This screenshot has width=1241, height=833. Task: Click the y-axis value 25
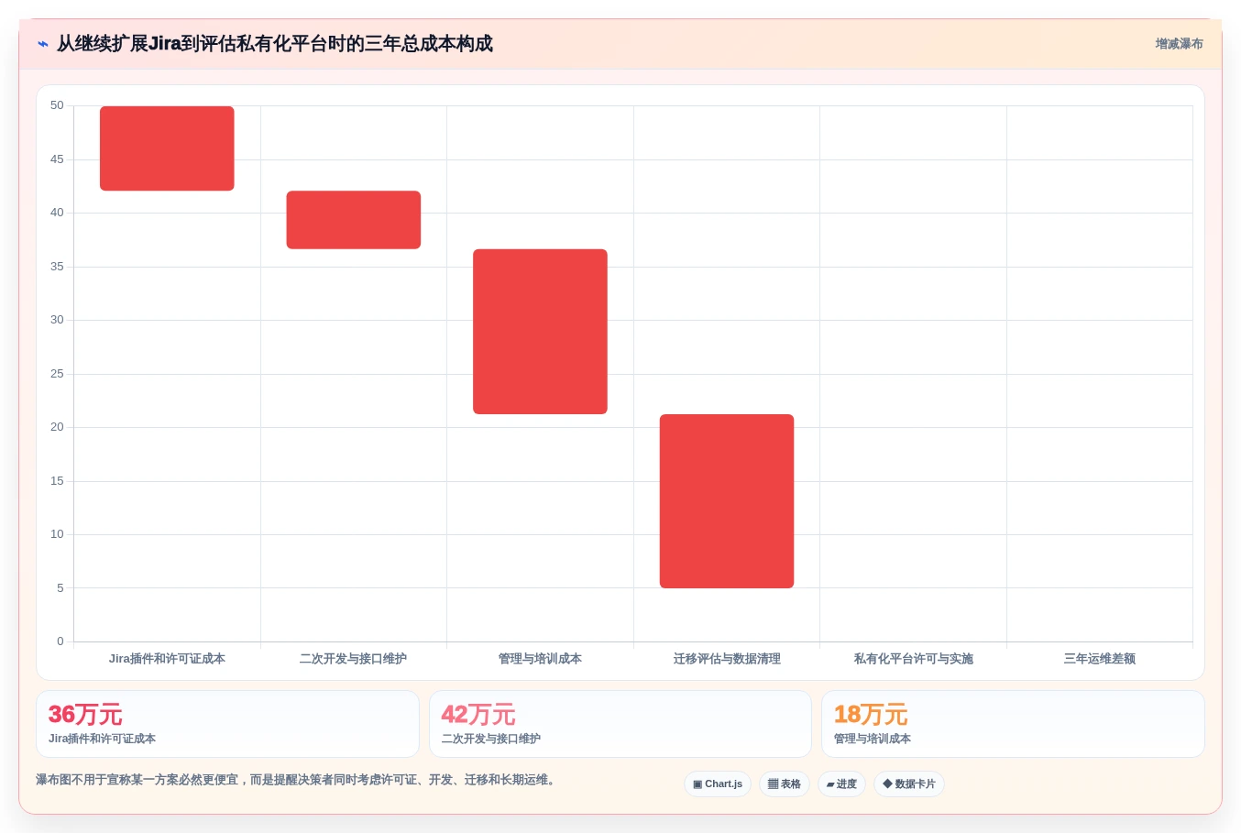pos(57,374)
